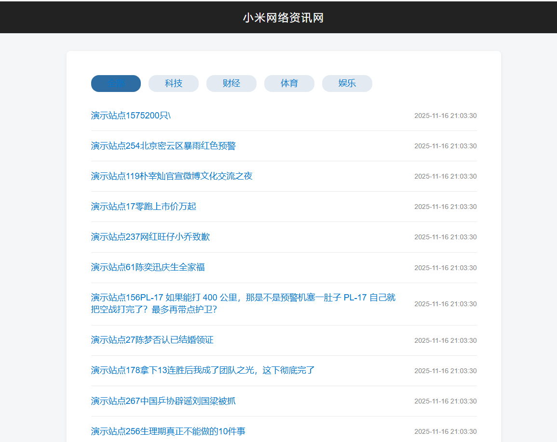
Task: Switch to the 科技 category tab
Action: (174, 83)
